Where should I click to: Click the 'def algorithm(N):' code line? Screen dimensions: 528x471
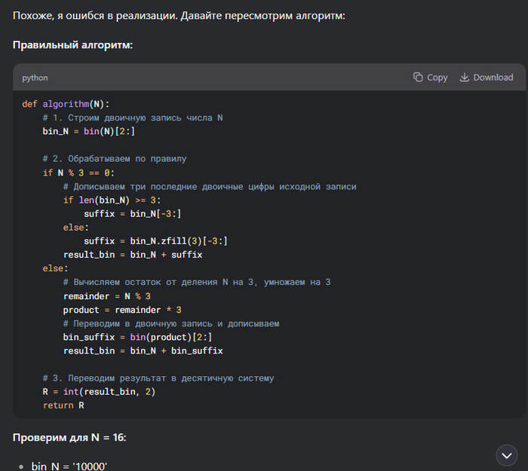(66, 104)
